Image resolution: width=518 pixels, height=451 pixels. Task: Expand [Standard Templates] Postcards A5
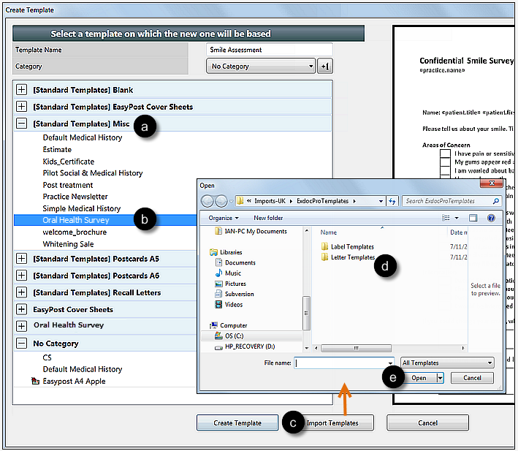tap(21, 258)
